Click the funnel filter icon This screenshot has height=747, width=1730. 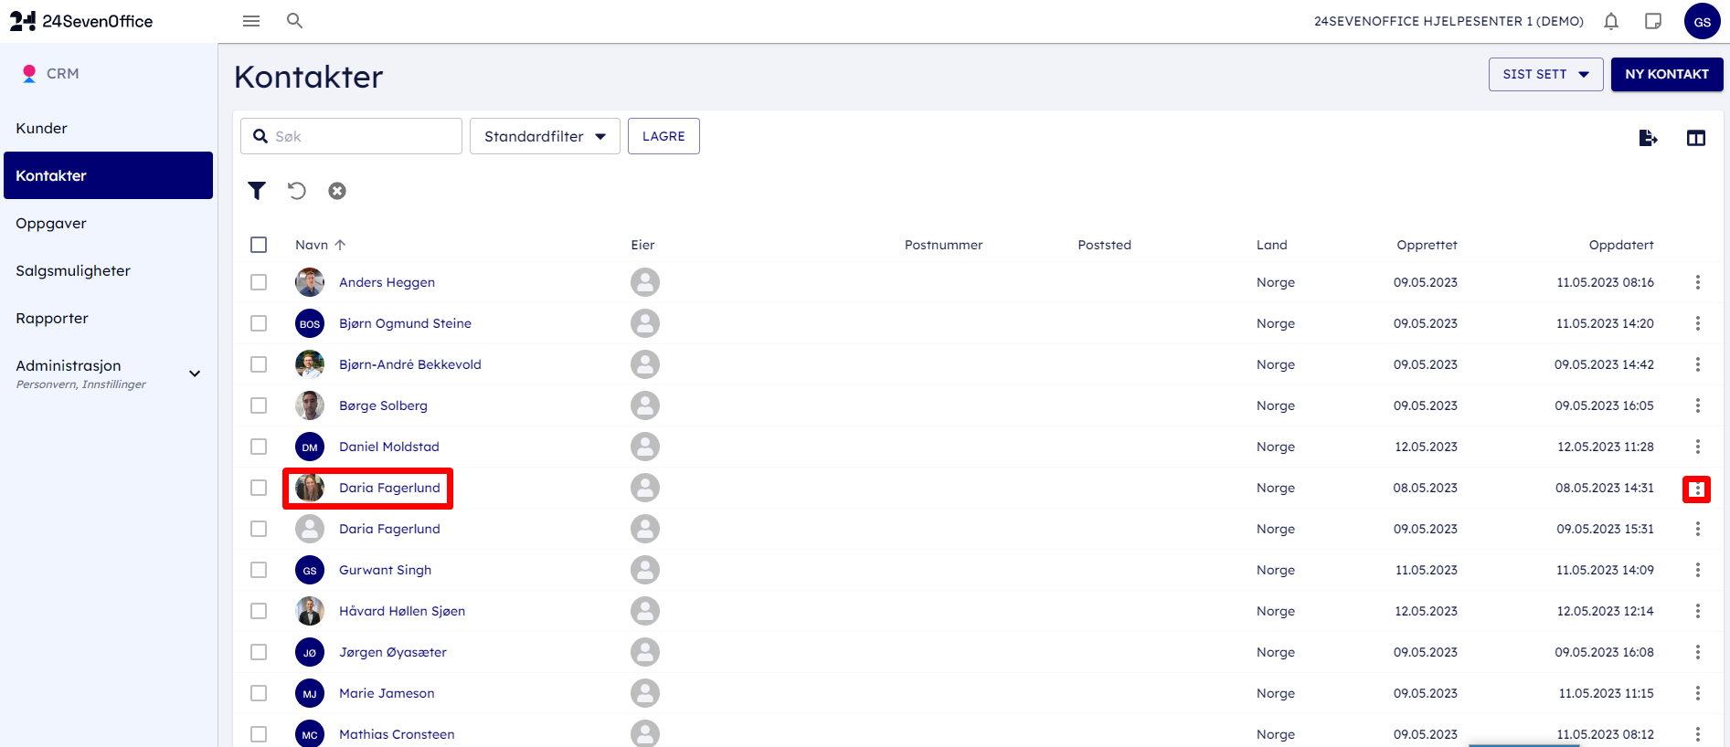click(257, 191)
